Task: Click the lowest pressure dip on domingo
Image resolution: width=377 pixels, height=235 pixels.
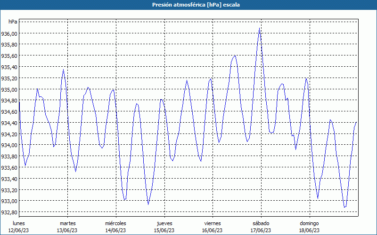Action: coord(344,207)
